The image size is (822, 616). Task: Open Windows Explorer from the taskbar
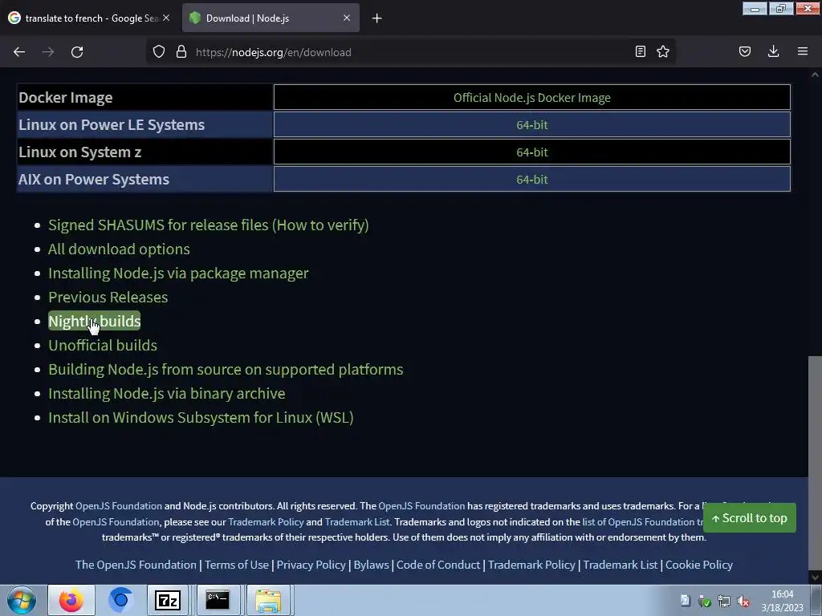coord(268,600)
